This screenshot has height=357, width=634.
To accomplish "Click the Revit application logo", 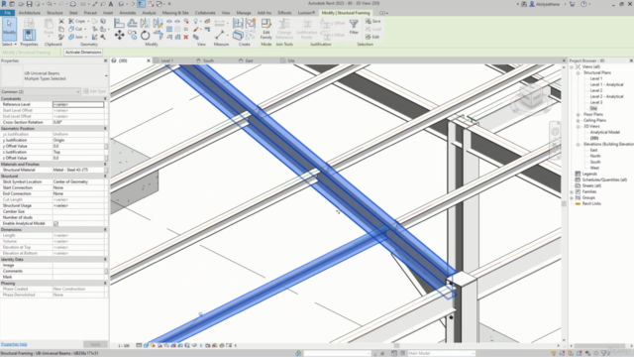I will coord(4,4).
